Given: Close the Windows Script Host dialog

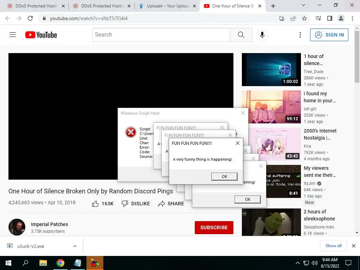Looking at the screenshot, I should pos(243,113).
